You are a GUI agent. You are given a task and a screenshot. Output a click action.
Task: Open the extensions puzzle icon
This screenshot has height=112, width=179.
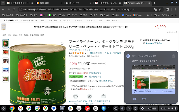tap(168, 10)
